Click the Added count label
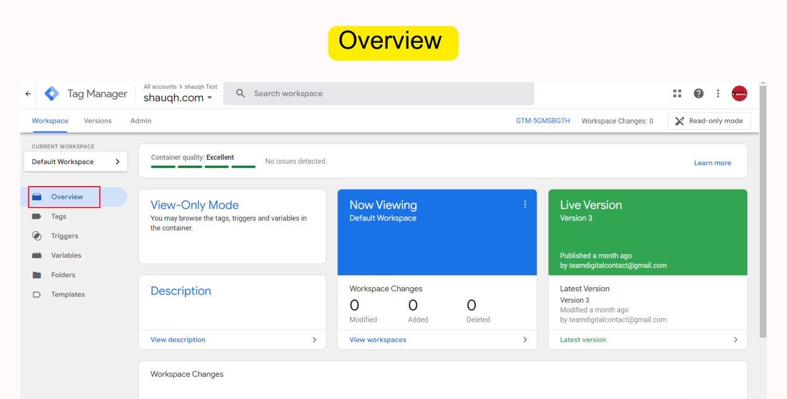 tap(418, 320)
